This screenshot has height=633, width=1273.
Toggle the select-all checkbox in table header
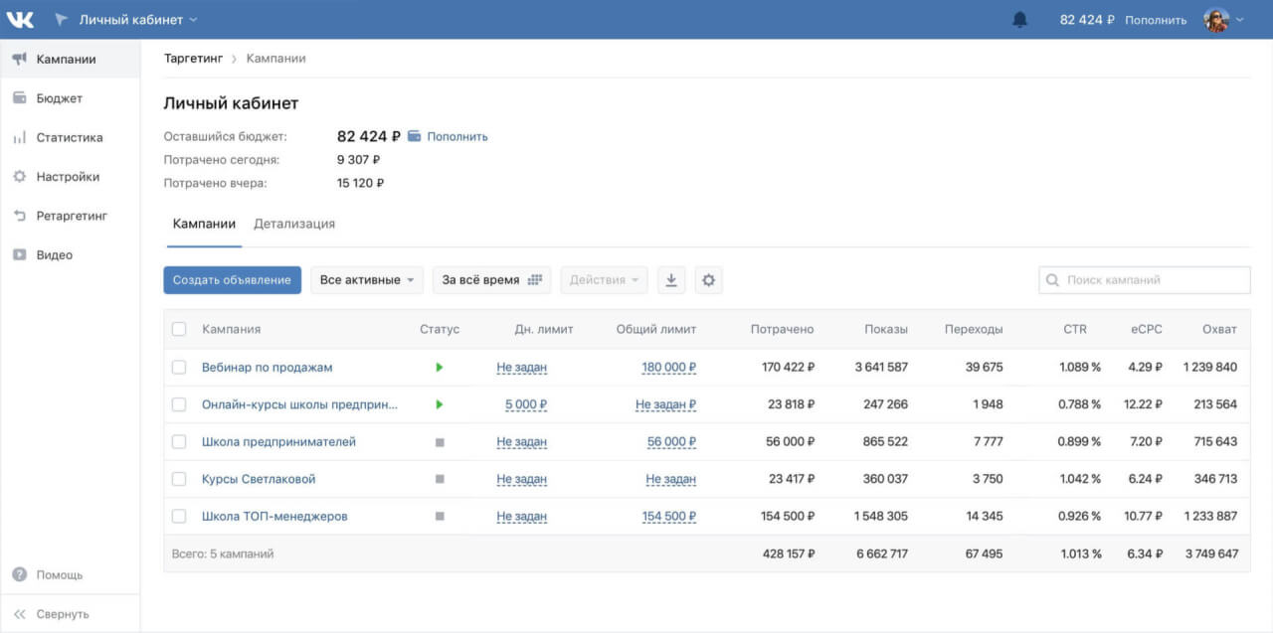pyautogui.click(x=179, y=329)
